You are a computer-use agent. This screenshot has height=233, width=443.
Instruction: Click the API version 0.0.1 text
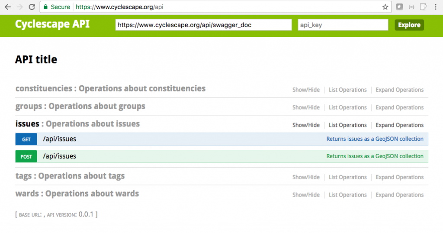pyautogui.click(x=86, y=214)
